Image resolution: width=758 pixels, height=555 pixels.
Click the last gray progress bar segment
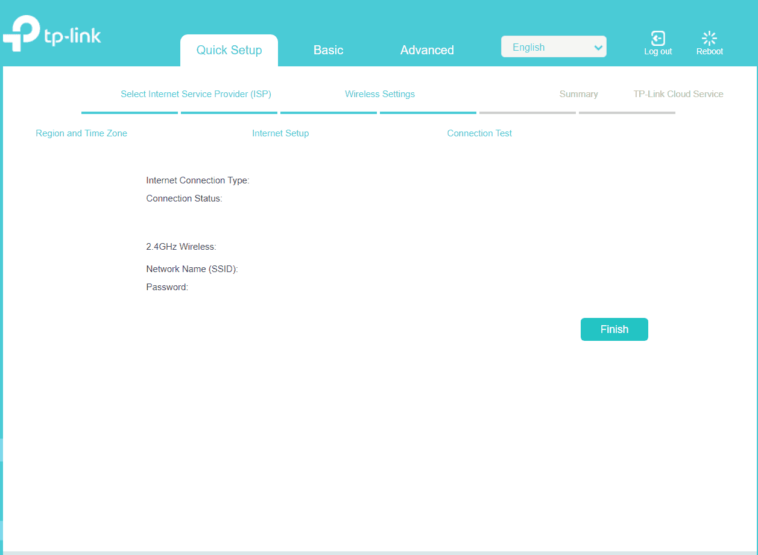click(627, 112)
